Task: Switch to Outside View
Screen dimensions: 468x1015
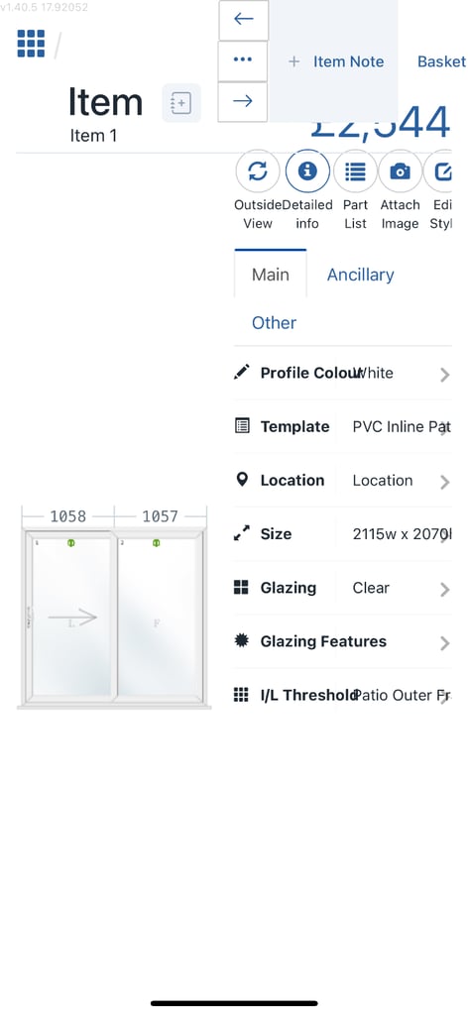Action: coord(258,171)
